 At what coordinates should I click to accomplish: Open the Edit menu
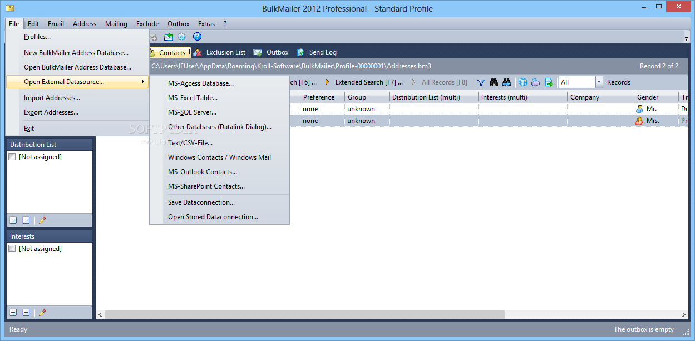[33, 24]
